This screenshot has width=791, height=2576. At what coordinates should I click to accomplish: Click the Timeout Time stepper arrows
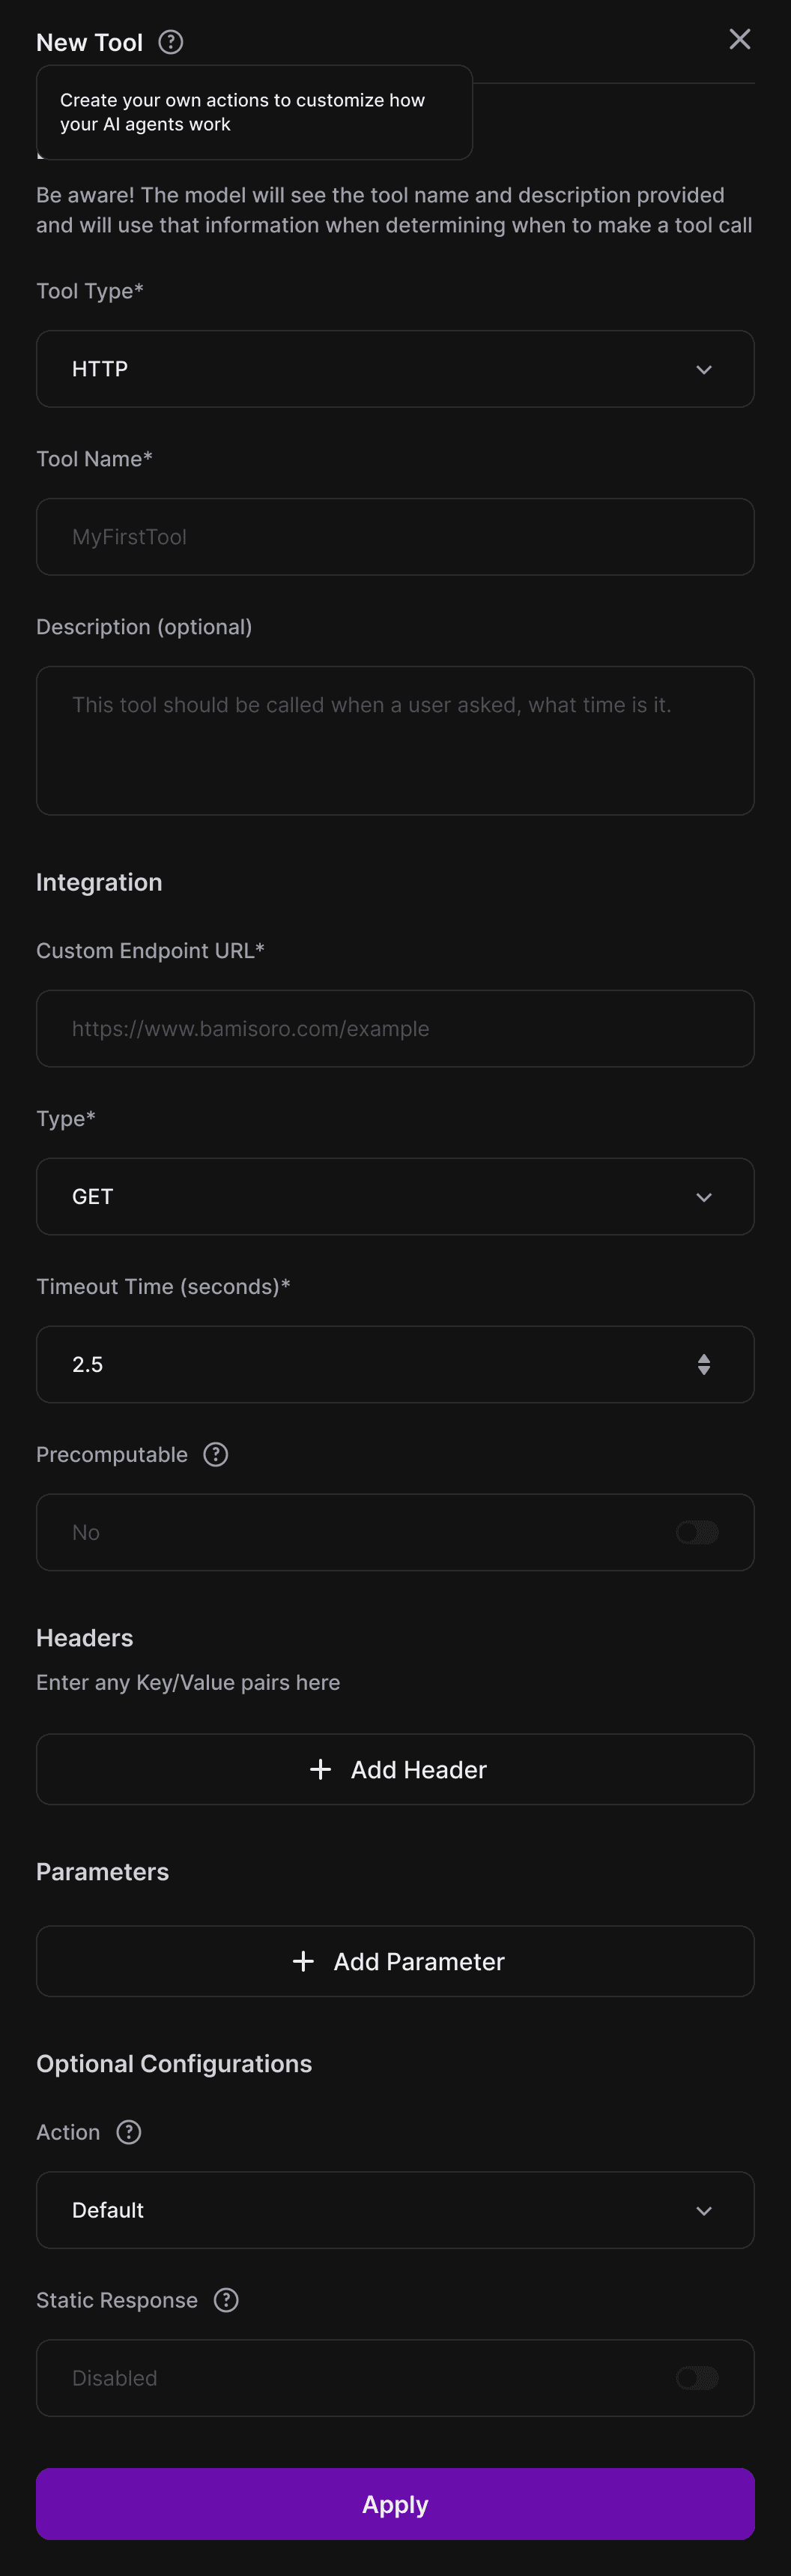click(704, 1364)
